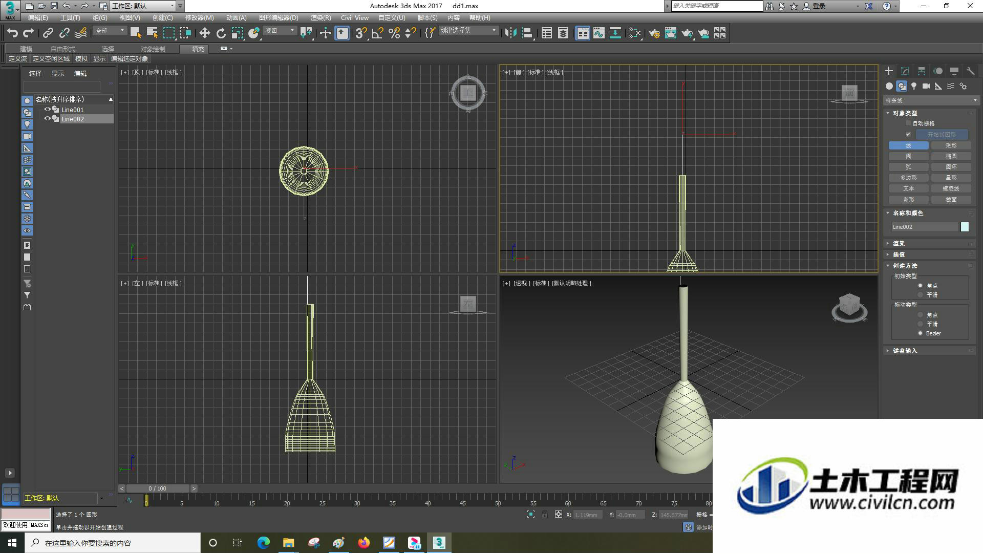Click the 圆 shape button

click(x=909, y=156)
